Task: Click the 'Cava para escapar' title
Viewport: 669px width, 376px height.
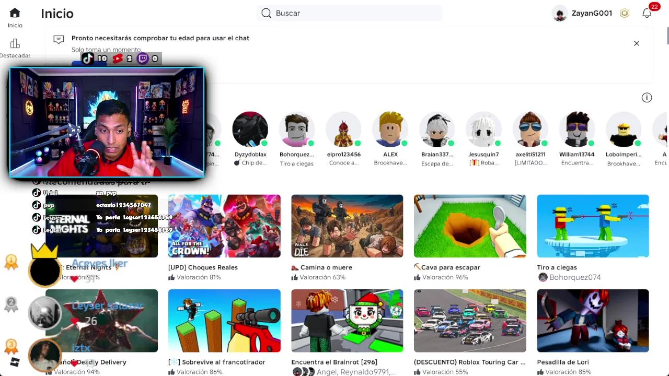Action: pyautogui.click(x=451, y=267)
